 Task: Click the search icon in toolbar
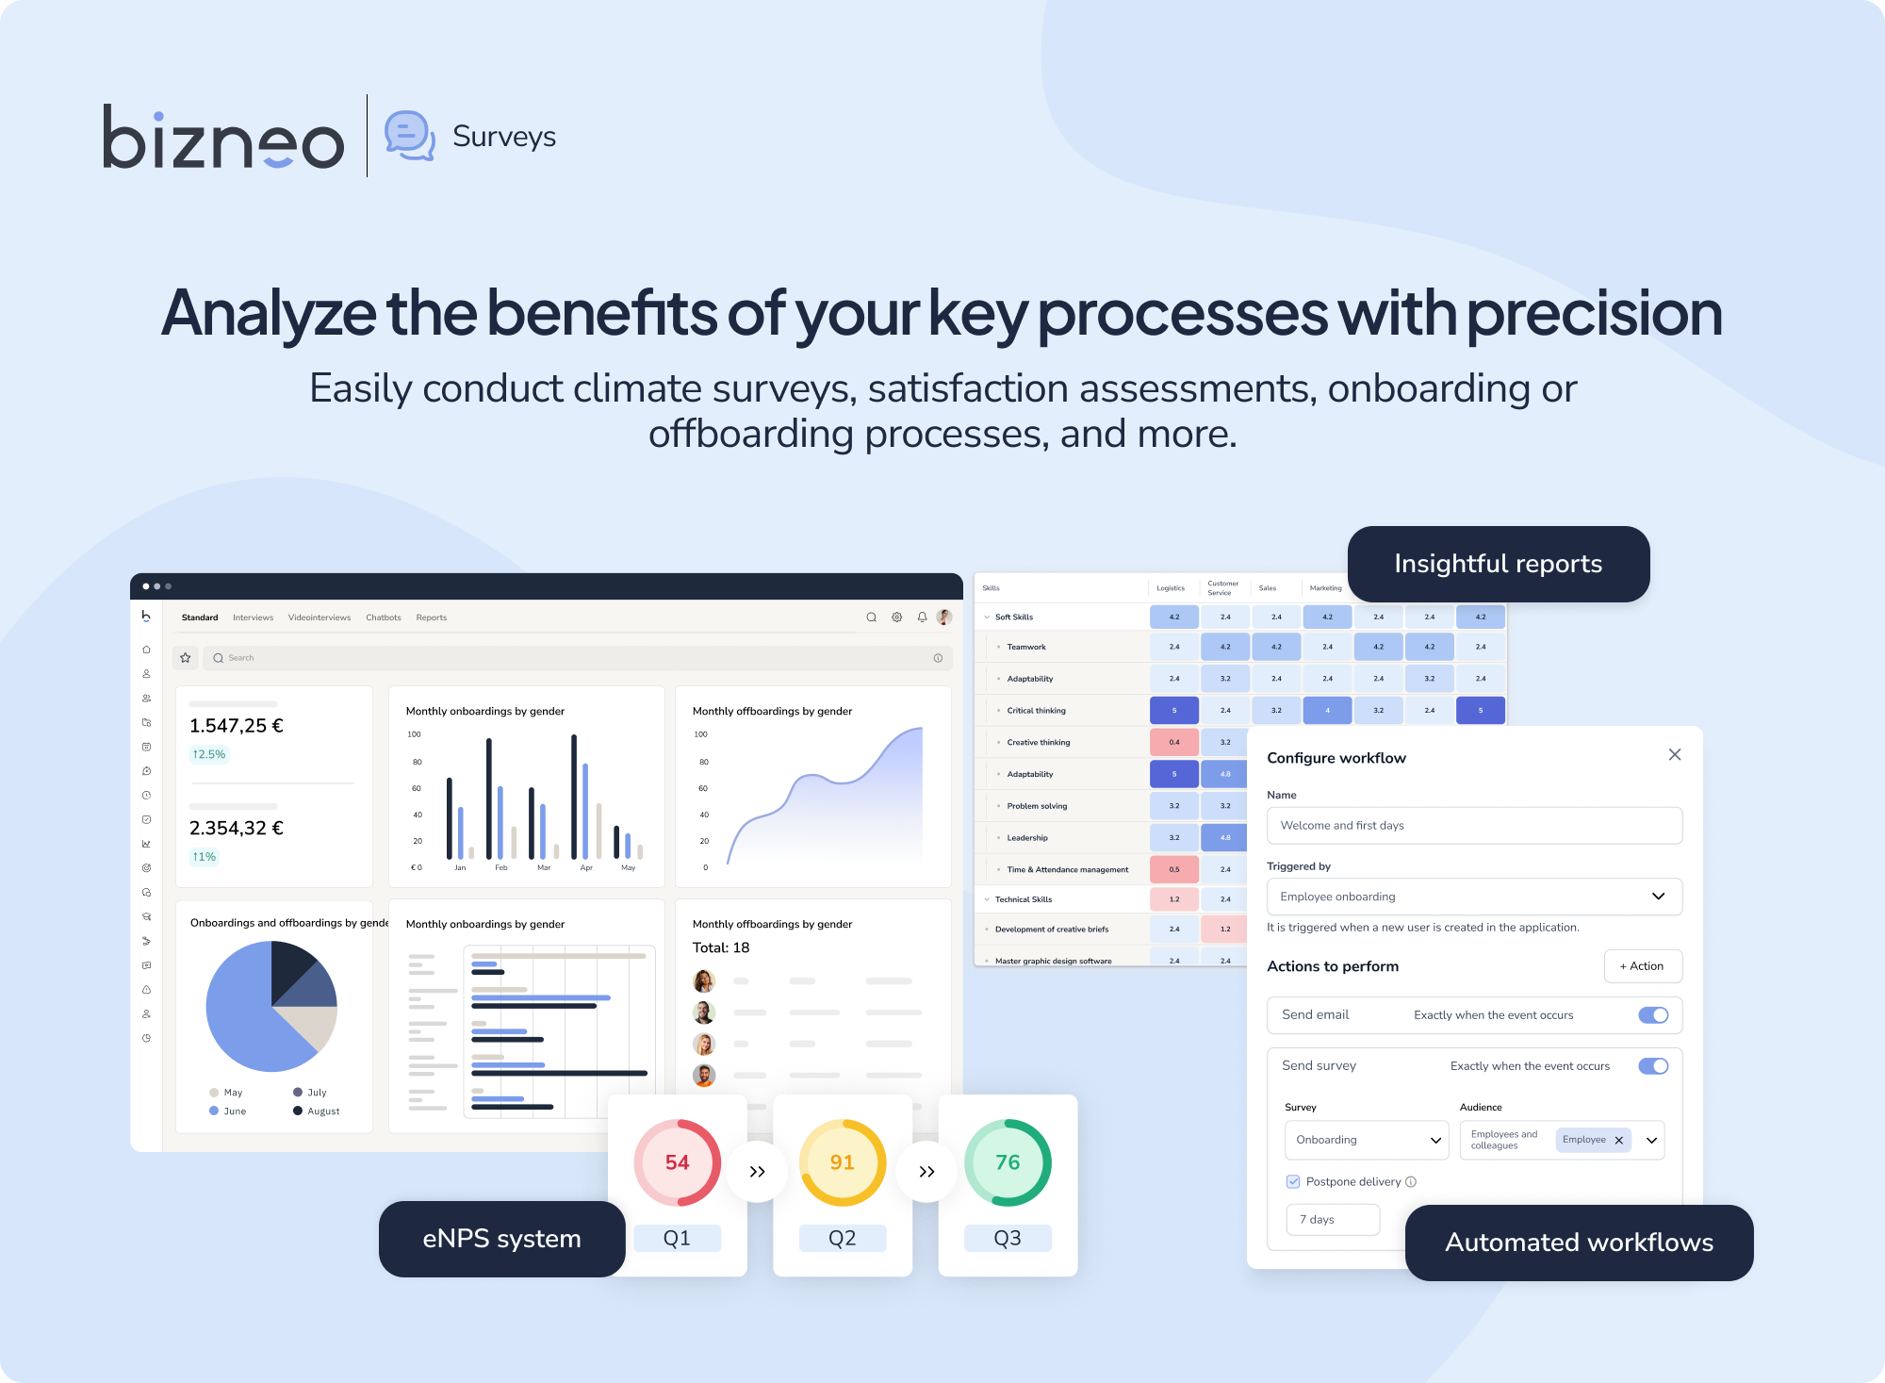tap(872, 617)
